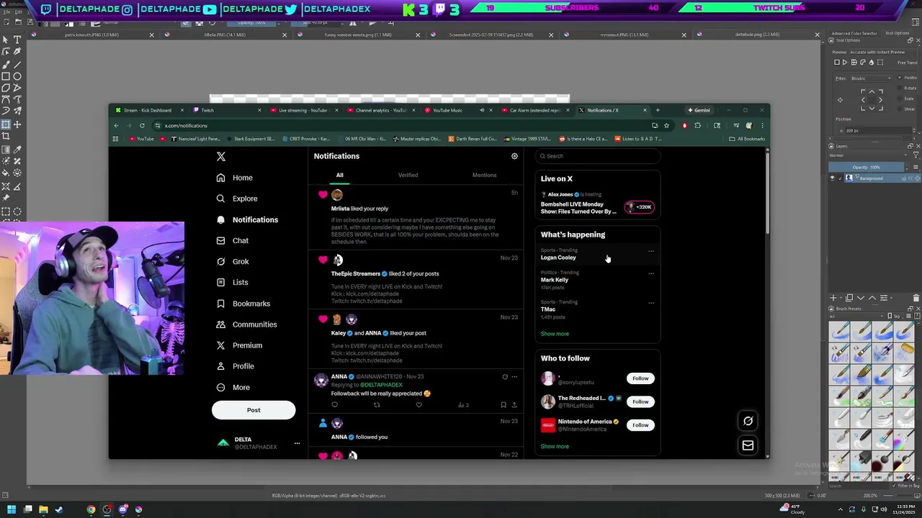Open the Windows Start button
This screenshot has height=518, width=922.
[x=11, y=509]
